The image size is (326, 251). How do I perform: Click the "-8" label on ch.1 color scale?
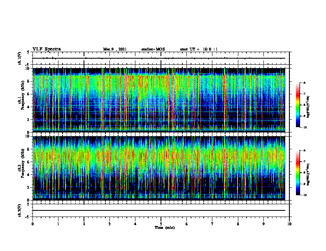[x=304, y=105]
